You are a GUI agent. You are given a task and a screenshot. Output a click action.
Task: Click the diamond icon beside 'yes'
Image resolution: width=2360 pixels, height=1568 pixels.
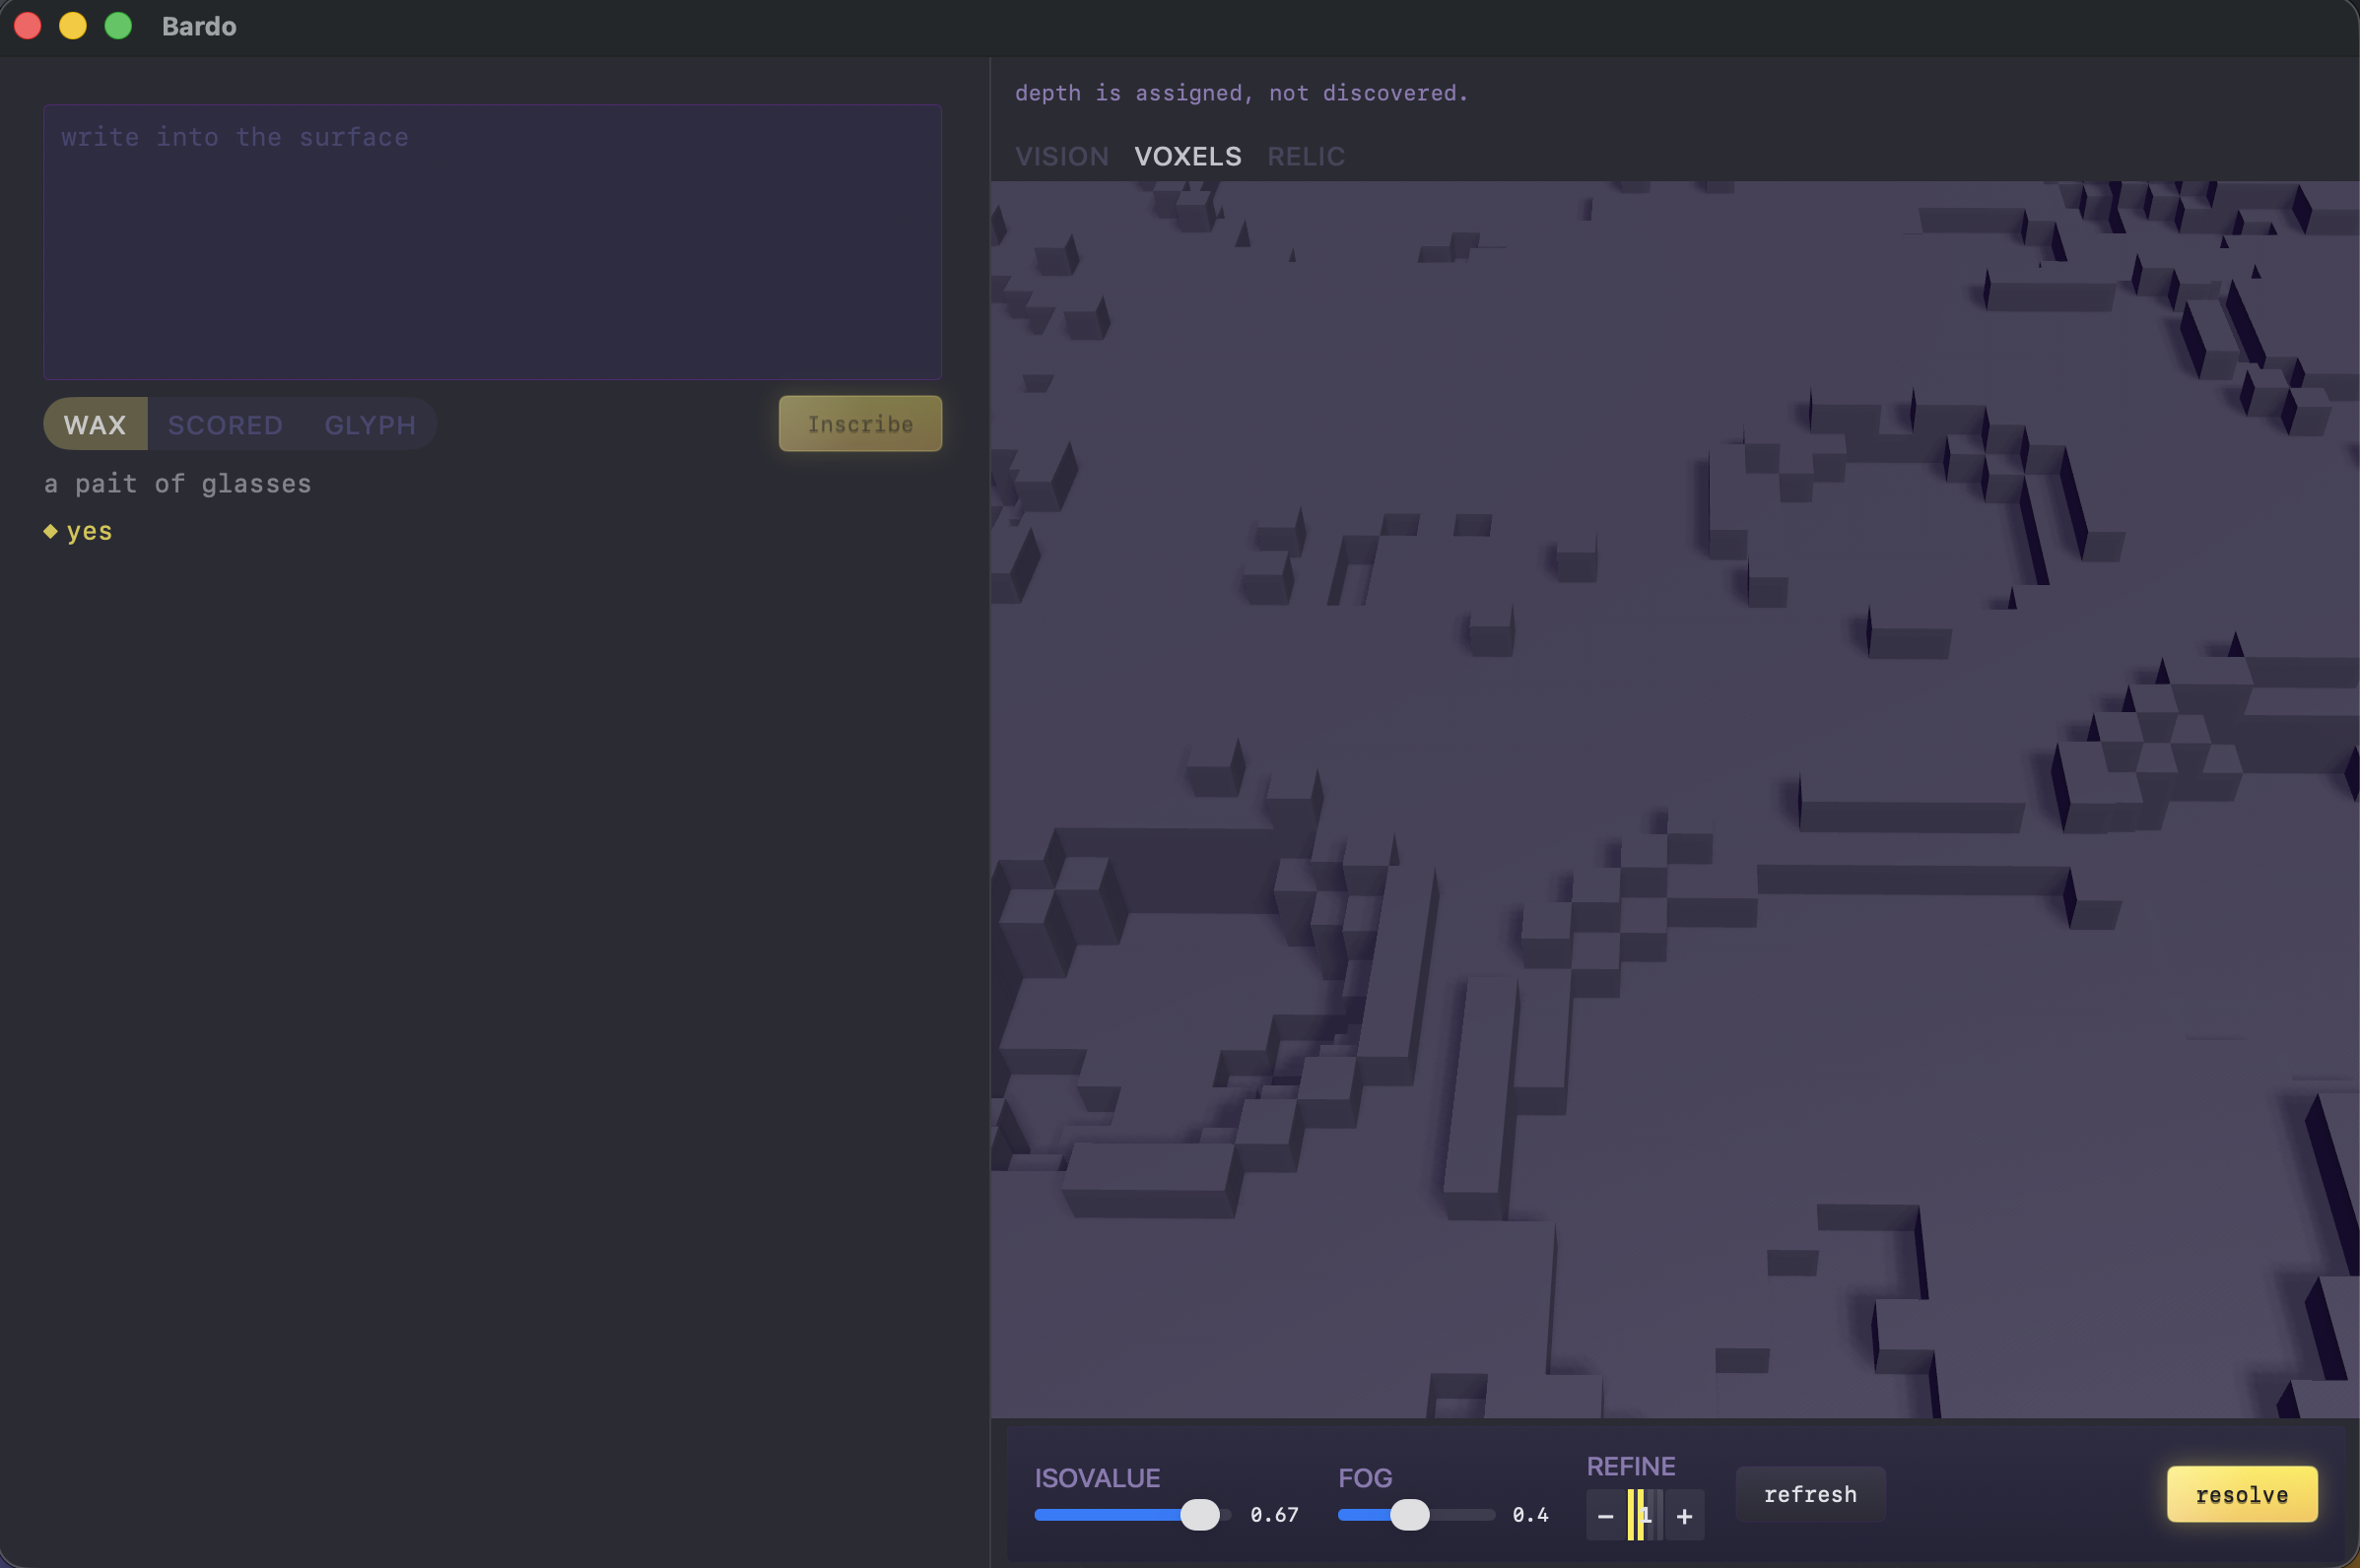tap(51, 531)
